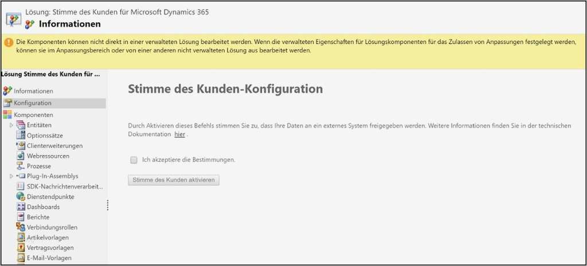Select Berichte in the tree
Screen dimensions: 587x266
38,217
